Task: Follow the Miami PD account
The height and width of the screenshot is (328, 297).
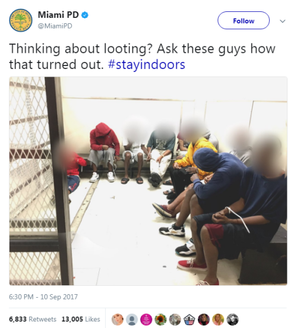Action: pos(244,20)
